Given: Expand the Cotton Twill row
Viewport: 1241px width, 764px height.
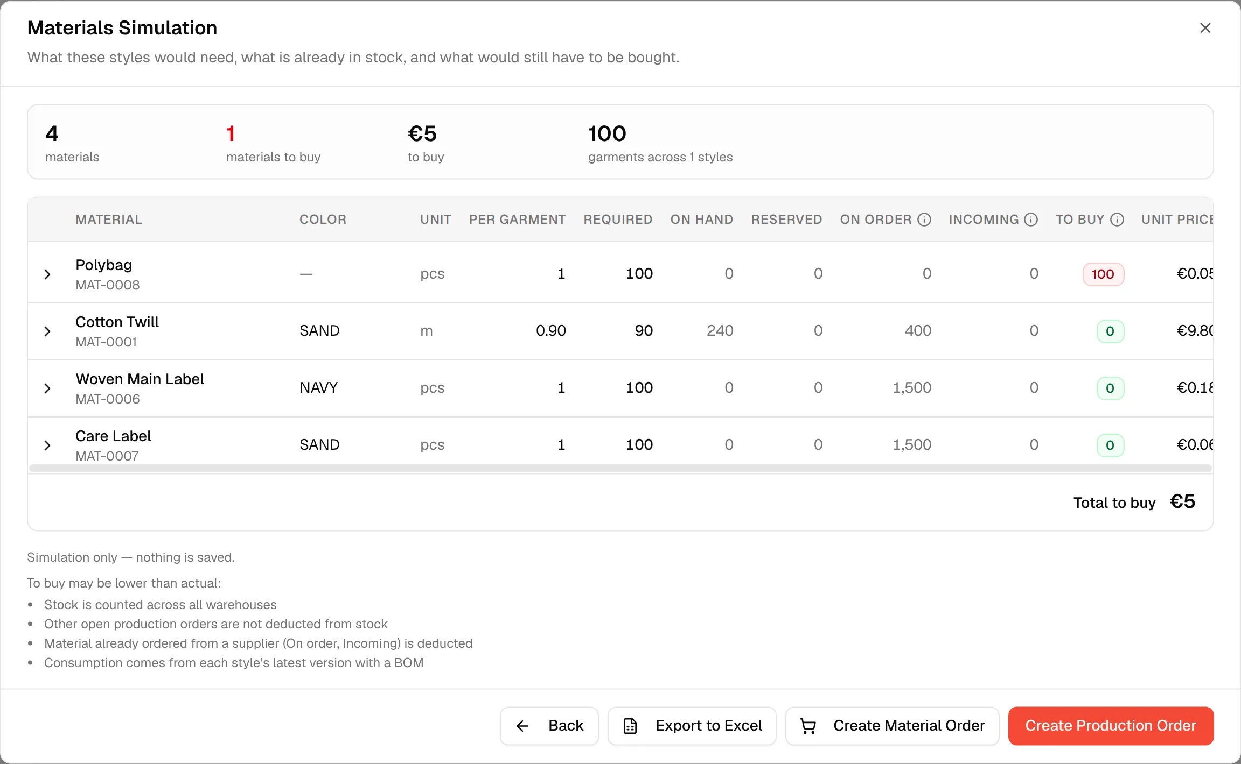Looking at the screenshot, I should pos(47,331).
